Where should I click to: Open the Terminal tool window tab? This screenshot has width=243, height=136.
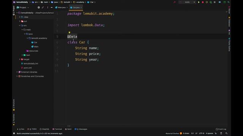pos(57,129)
